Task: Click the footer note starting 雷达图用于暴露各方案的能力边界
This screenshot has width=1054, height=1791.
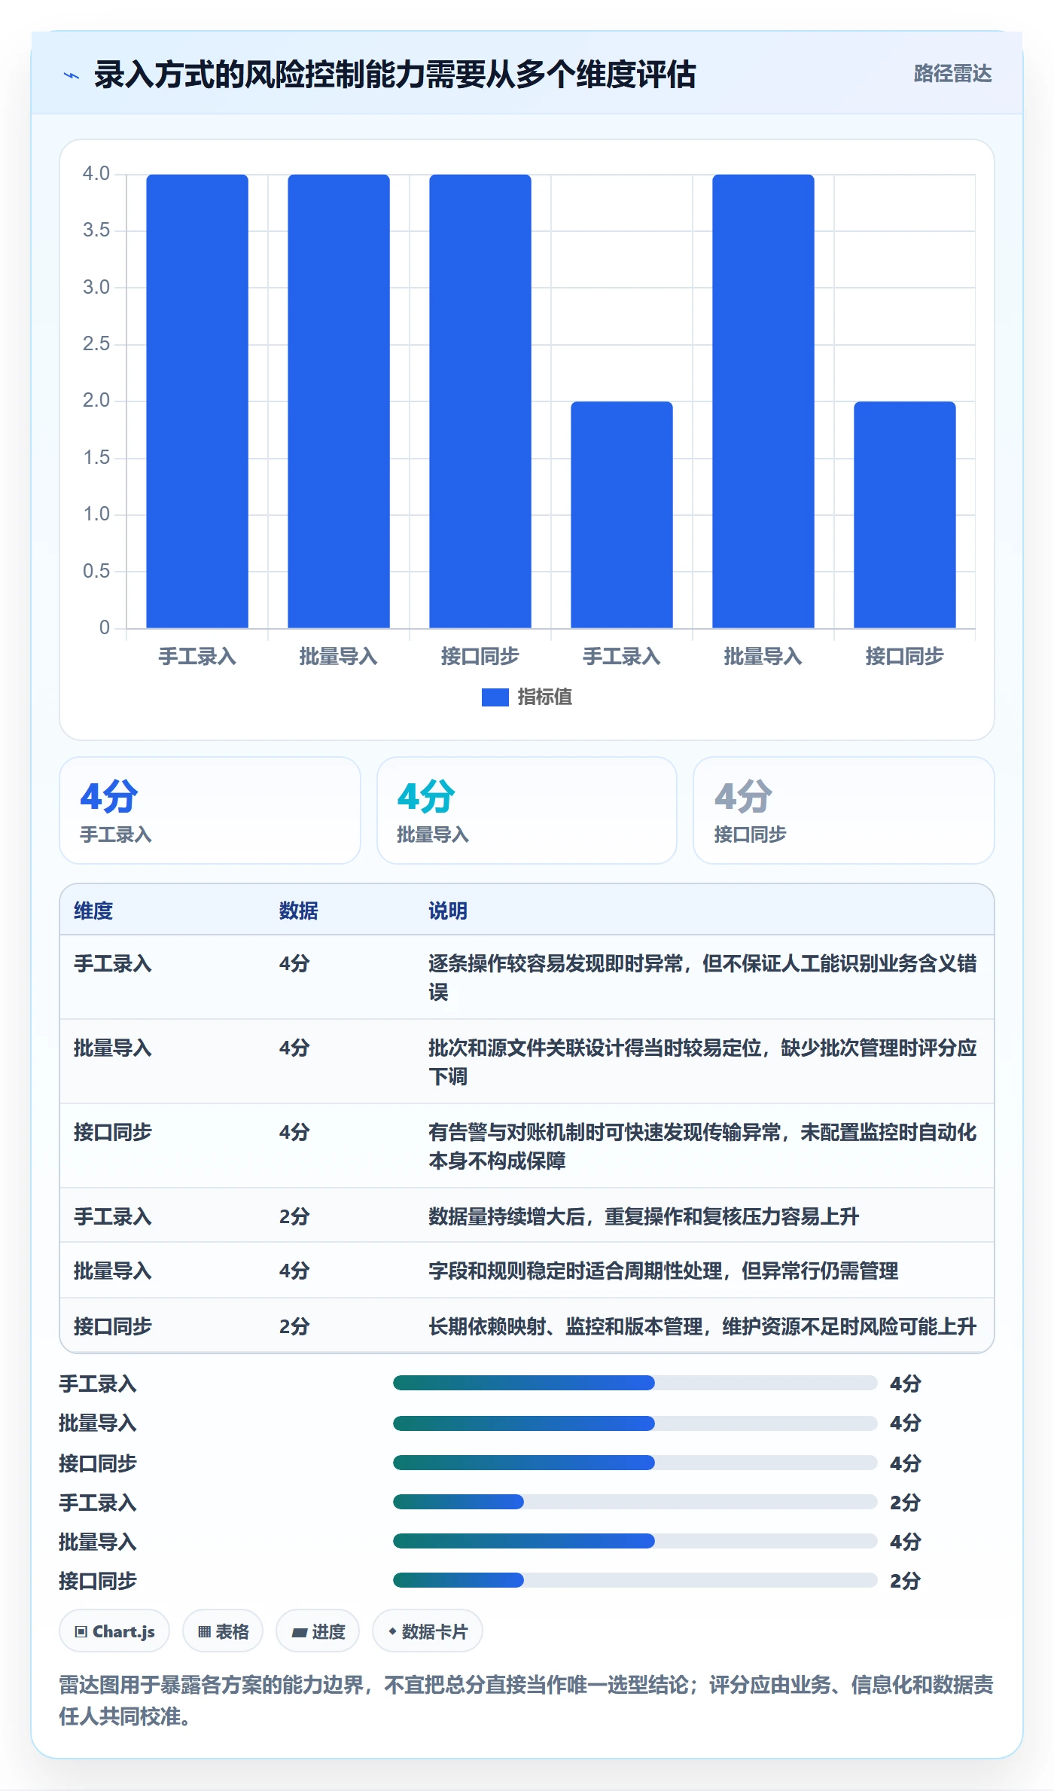Action: tap(526, 1701)
